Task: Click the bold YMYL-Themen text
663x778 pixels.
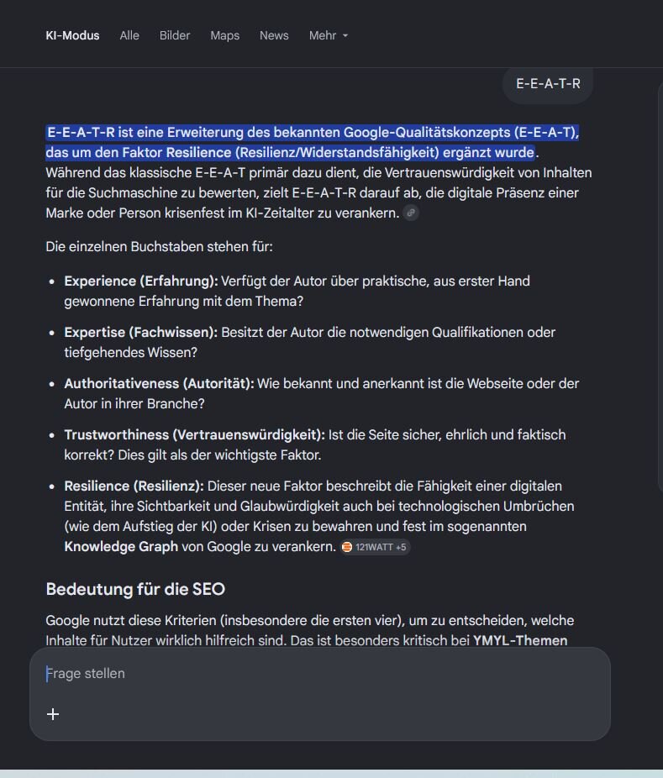Action: (x=520, y=640)
